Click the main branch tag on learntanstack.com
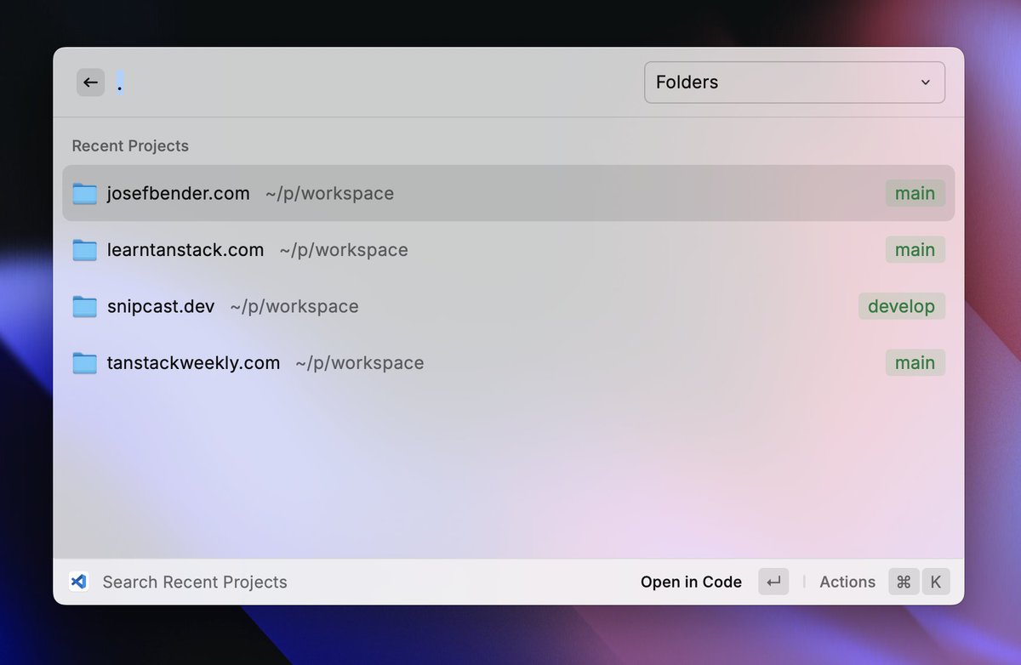 [x=915, y=250]
